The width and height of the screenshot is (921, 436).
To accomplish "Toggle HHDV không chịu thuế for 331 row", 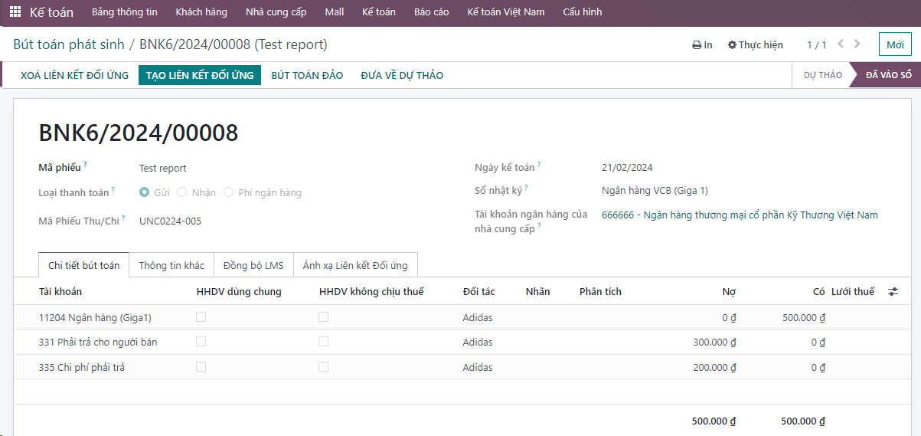I will pos(324,342).
